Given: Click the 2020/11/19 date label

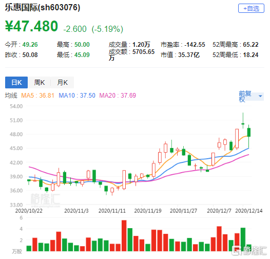Looking at the screenshot, I should 148,211.
